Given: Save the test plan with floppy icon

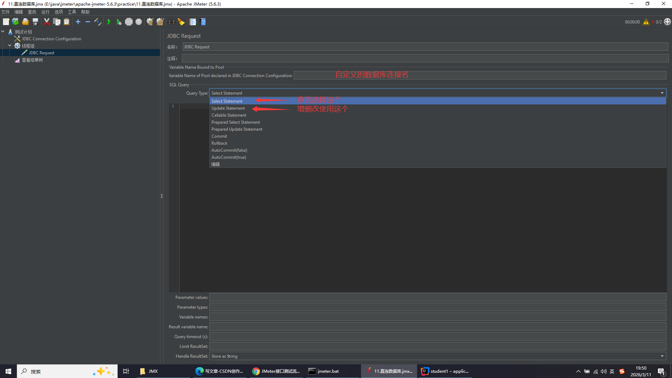Looking at the screenshot, I should (x=35, y=22).
